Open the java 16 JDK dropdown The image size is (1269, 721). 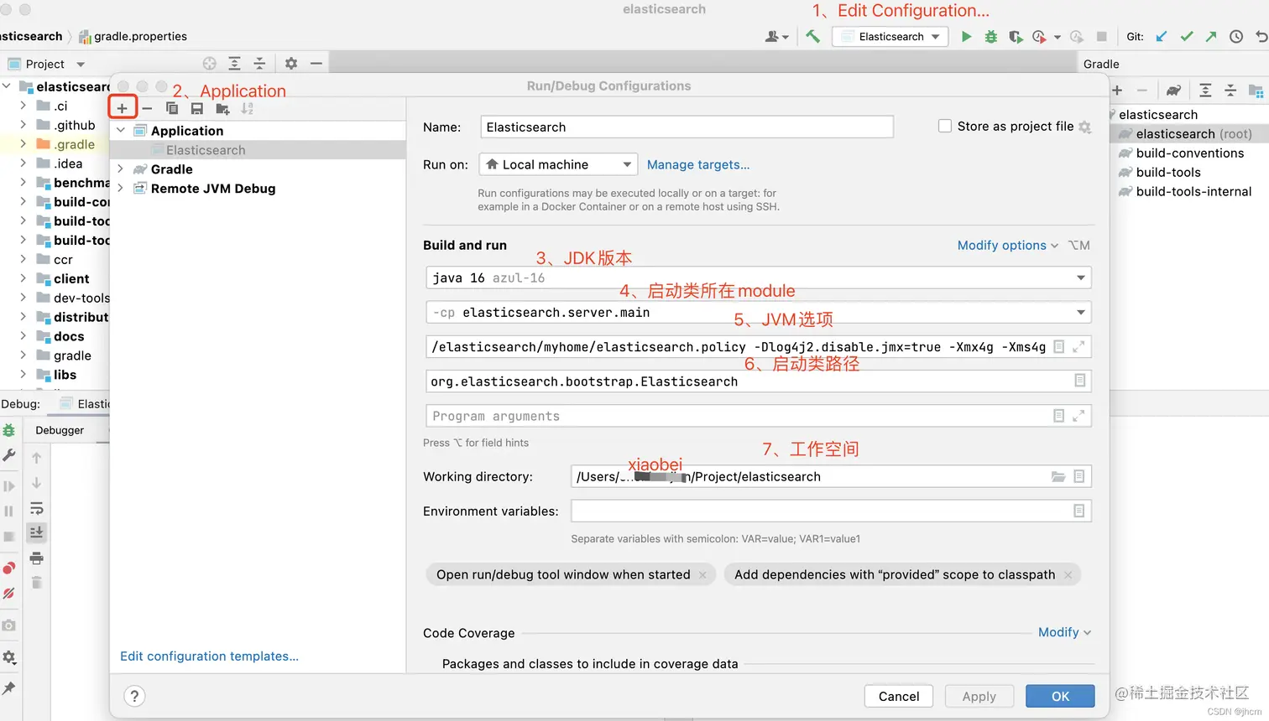(759, 278)
